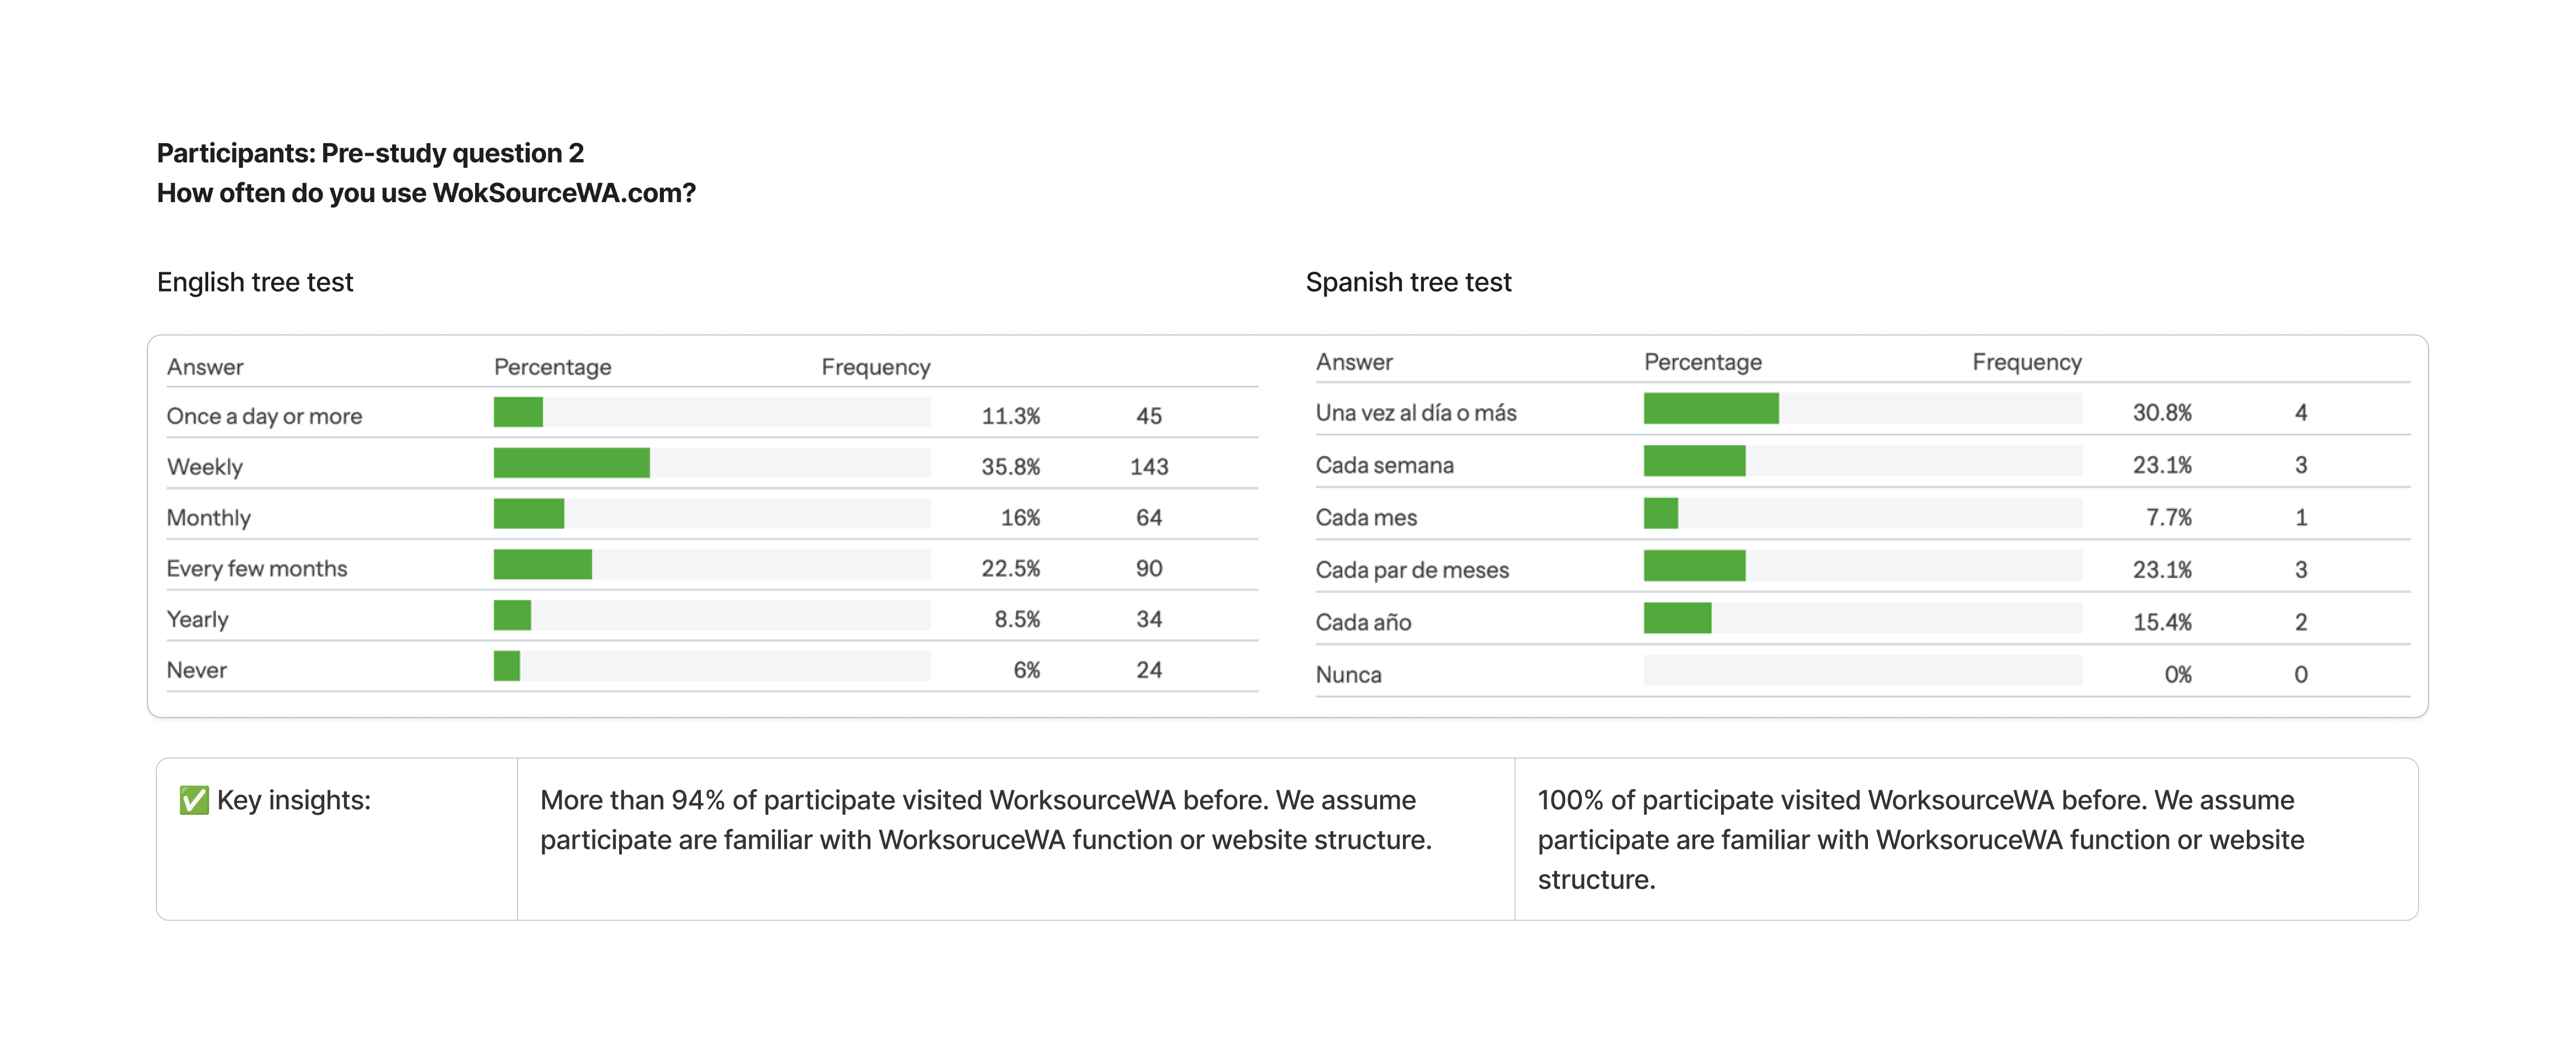Viewport: 2576px width, 1062px height.
Task: Click the "Cada año" green bar
Action: (x=1677, y=618)
